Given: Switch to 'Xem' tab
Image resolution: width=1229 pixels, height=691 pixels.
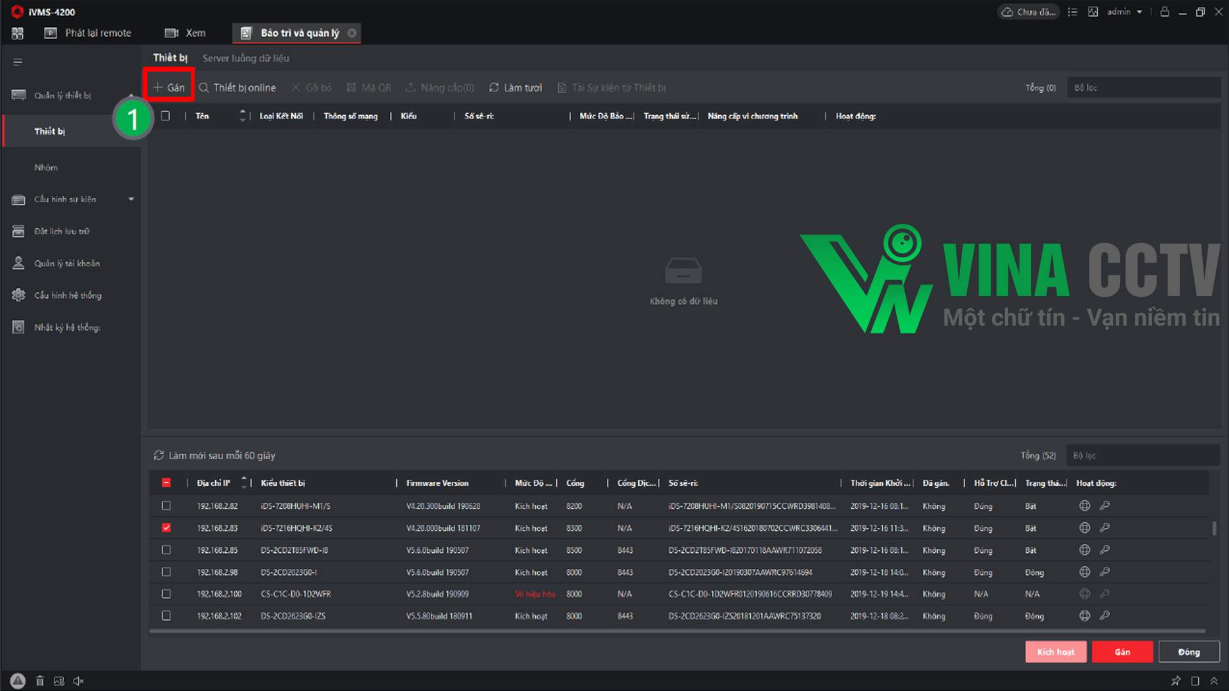Looking at the screenshot, I should coord(185,33).
